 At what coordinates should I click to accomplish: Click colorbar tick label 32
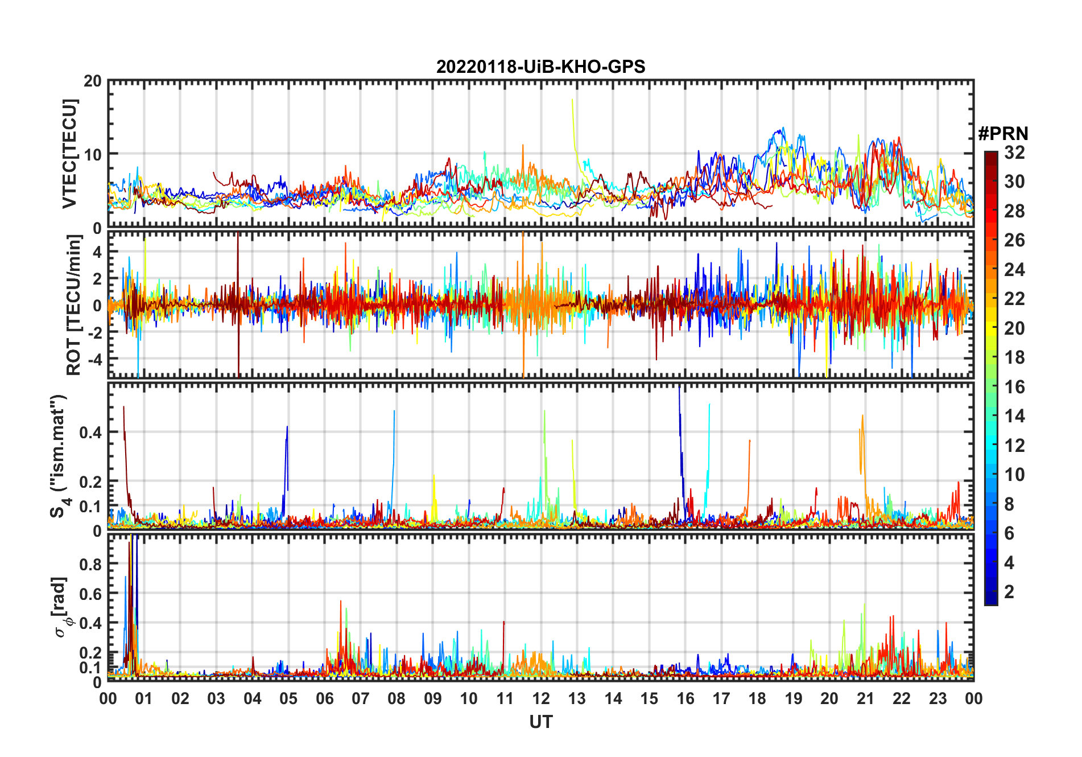(1014, 153)
